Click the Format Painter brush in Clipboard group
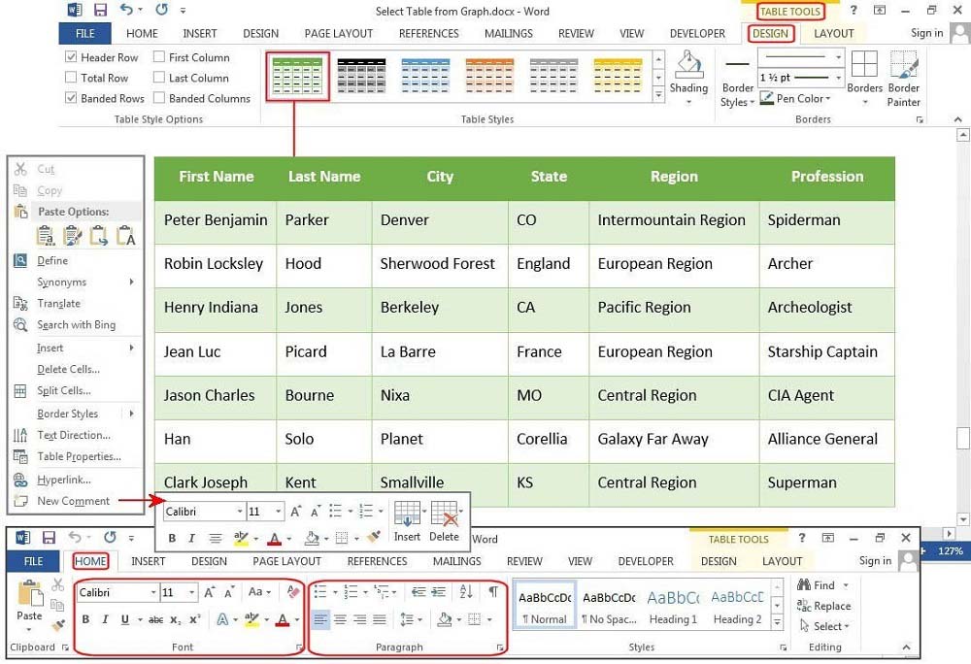This screenshot has width=971, height=664. 57,626
